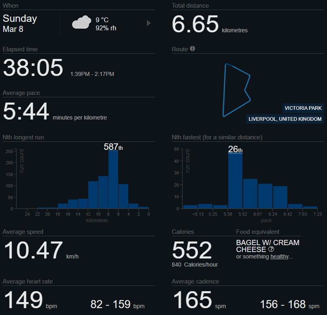This screenshot has width=327, height=315.
Task: Open the blue route map outline
Action: point(236,90)
